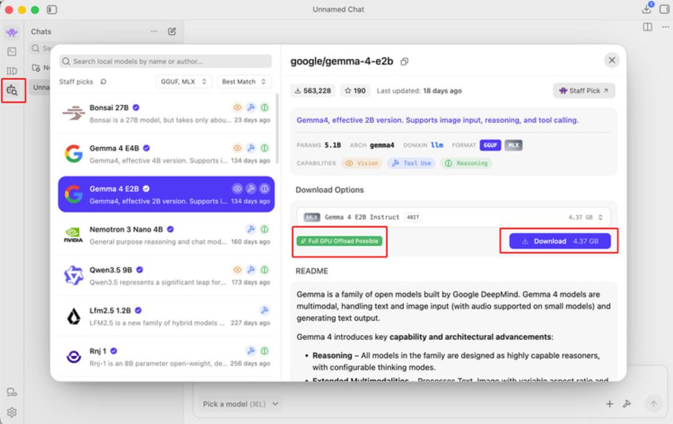673x424 pixels.
Task: Open the chat bubble icon in left sidebar
Action: tap(12, 32)
